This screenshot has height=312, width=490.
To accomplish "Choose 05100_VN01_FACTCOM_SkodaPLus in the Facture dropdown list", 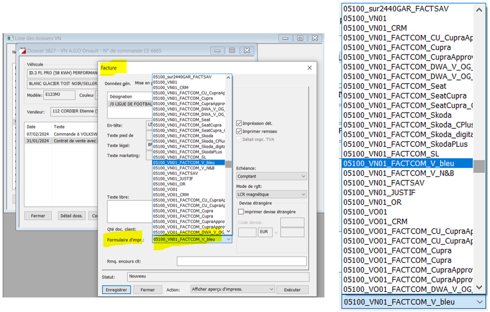I will tap(189, 152).
